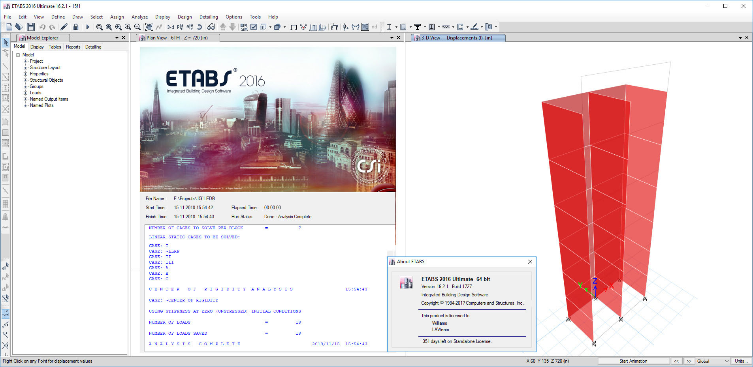Click the '<<' previous step button
The width and height of the screenshot is (753, 367).
tap(676, 361)
